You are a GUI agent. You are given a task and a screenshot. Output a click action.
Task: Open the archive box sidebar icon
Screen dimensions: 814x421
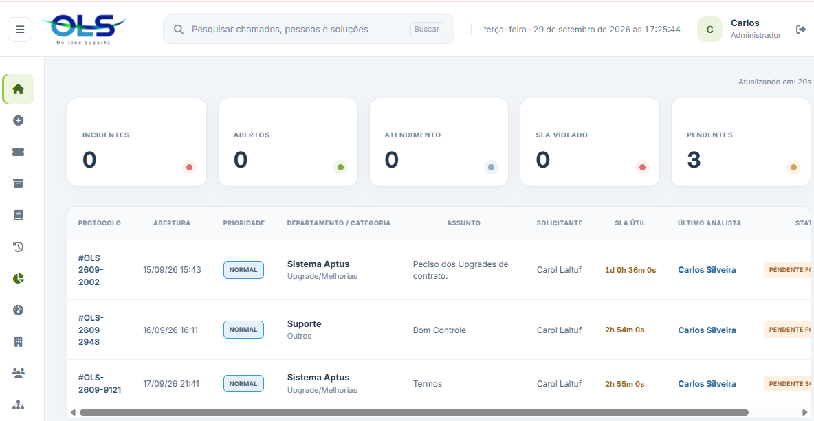point(18,183)
